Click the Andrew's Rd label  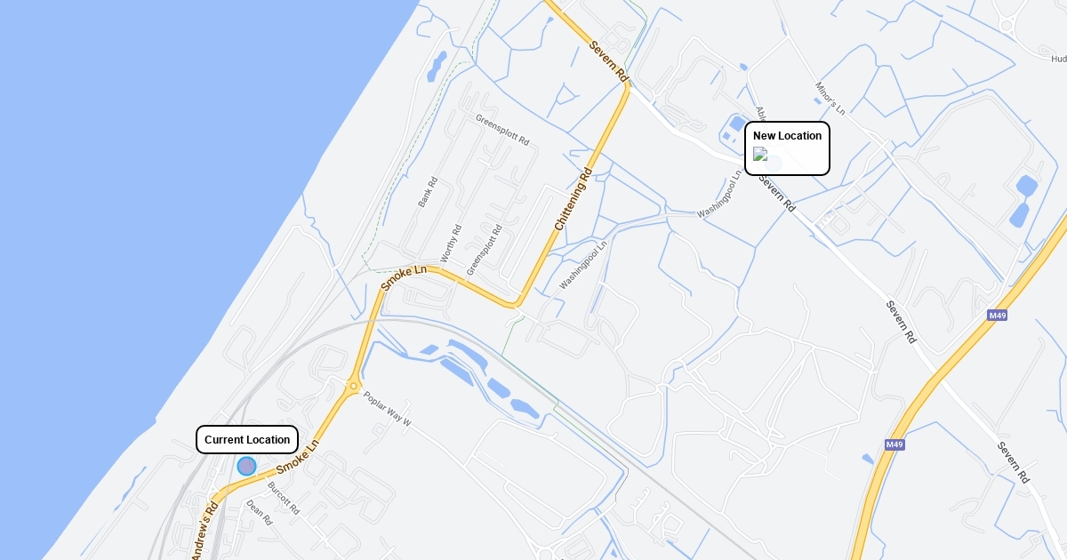204,532
